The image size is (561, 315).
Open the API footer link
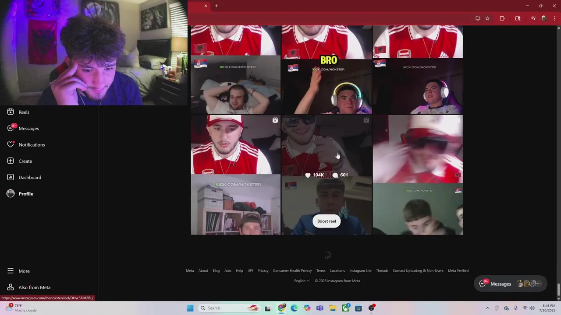[x=250, y=270]
